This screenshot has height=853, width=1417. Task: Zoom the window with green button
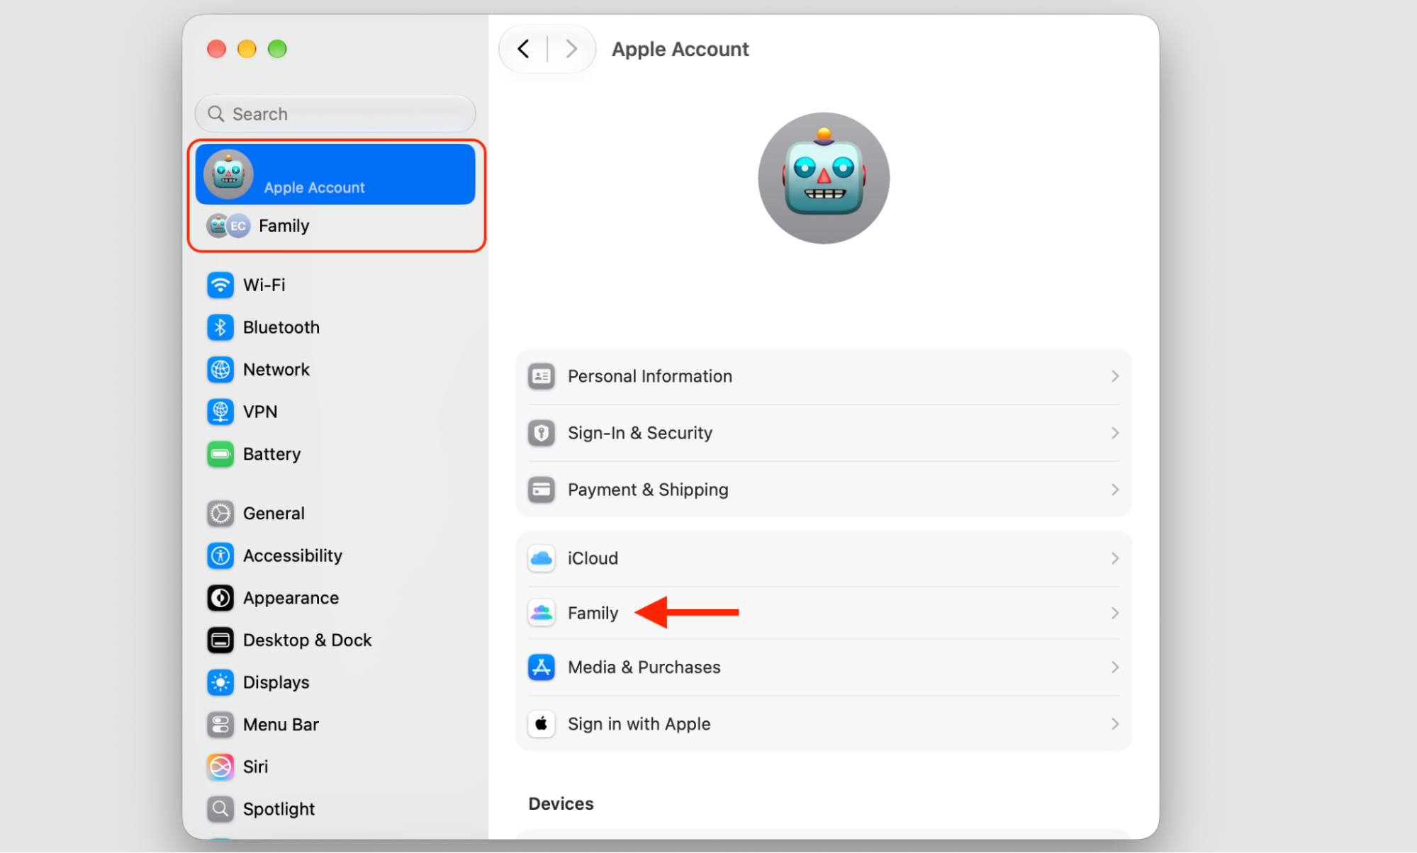pyautogui.click(x=277, y=49)
